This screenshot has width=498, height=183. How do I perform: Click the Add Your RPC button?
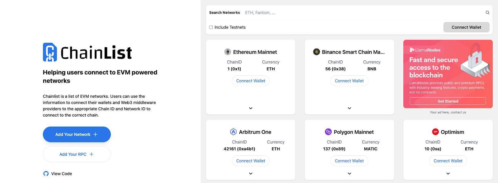77,154
